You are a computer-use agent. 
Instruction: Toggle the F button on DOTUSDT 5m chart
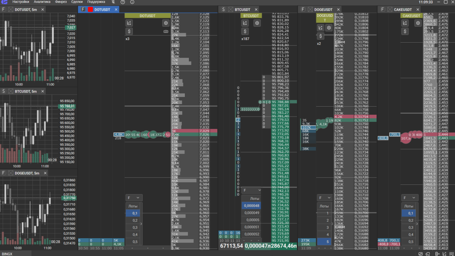tap(4, 9)
